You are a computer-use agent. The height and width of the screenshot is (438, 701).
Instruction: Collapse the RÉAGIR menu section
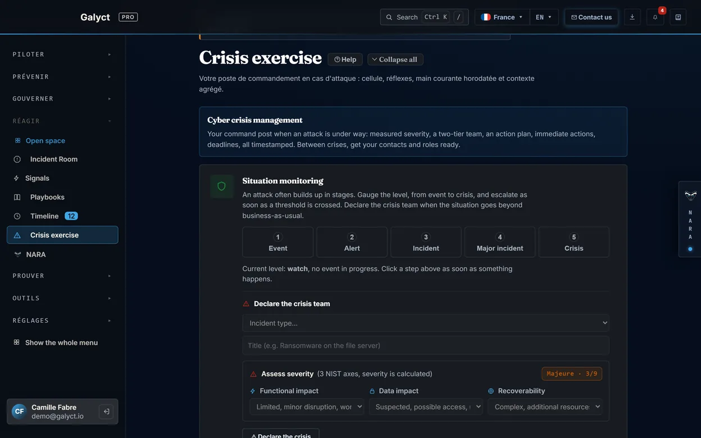[x=62, y=121]
